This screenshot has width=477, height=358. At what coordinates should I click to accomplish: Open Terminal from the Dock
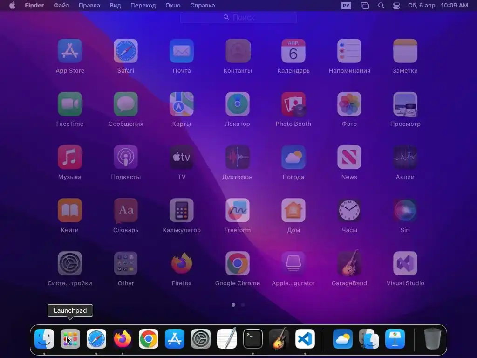pos(253,339)
